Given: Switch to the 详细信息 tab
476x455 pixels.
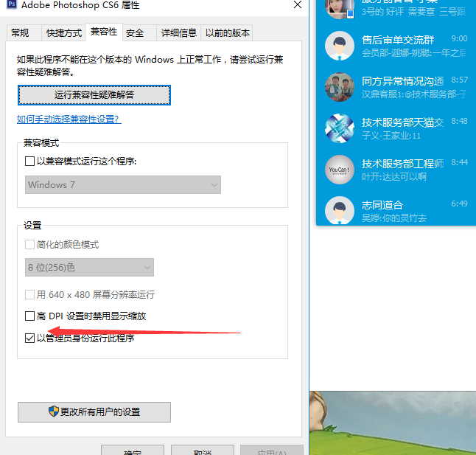Looking at the screenshot, I should click(179, 32).
